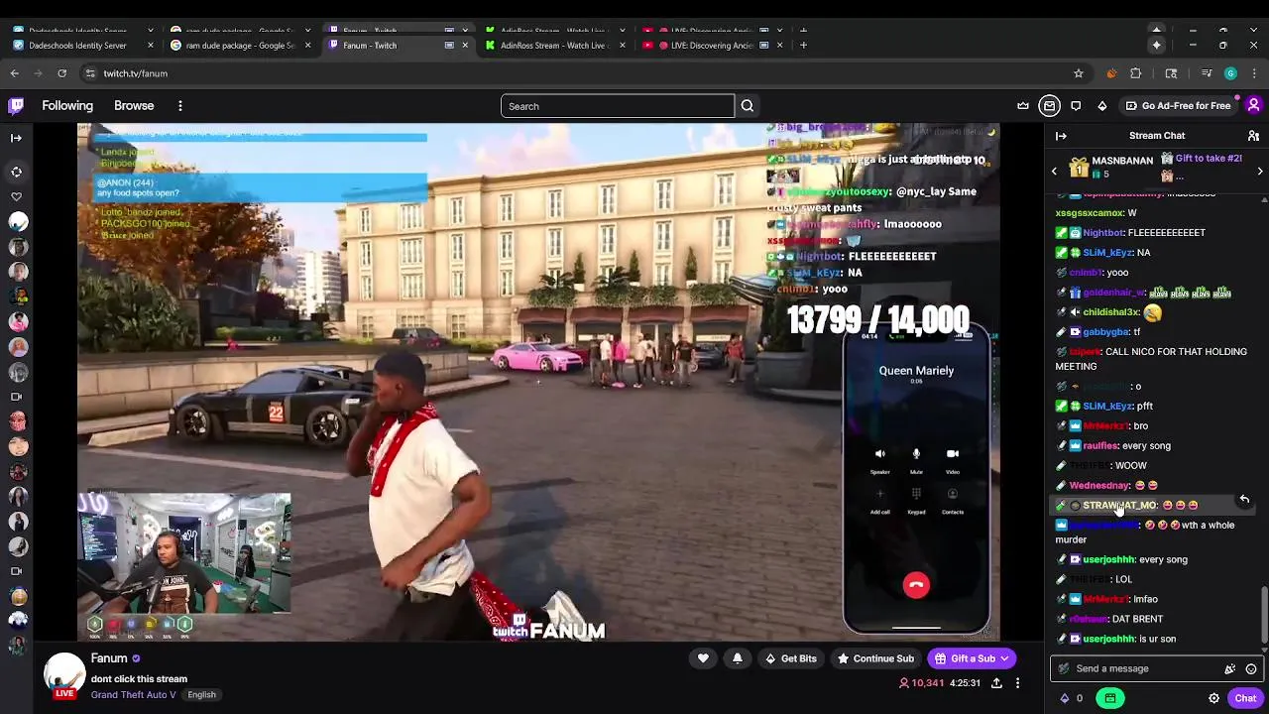Click Nightbot username in Stream Chat

click(x=1103, y=233)
